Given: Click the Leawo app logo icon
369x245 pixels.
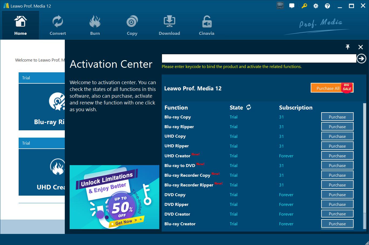Looking at the screenshot, I should click(6, 6).
